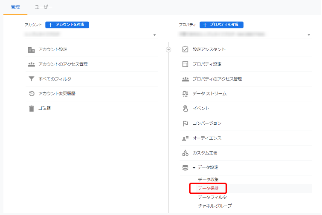Select データフィルタ under データ設定
This screenshot has width=322, height=215.
pos(212,197)
